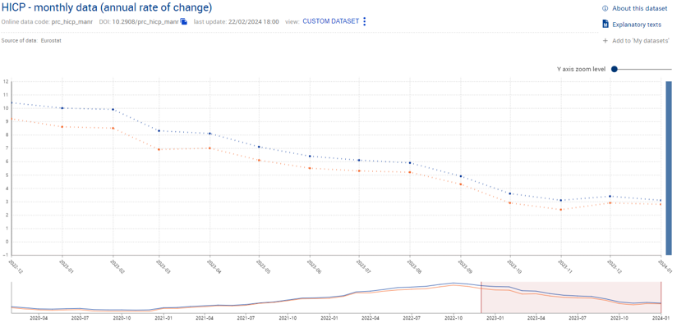Open the Explanatory texts link
This screenshot has height=327, width=686.
point(637,25)
